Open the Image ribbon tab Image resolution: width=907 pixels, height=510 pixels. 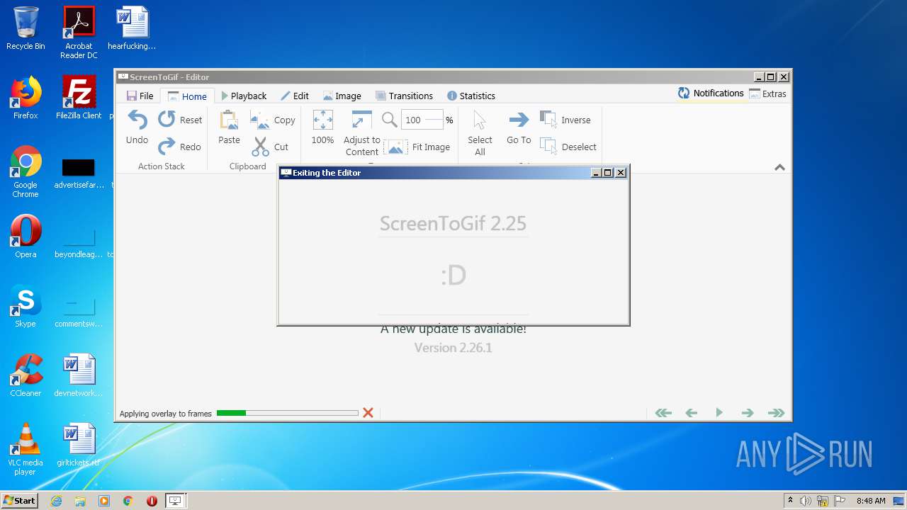(x=342, y=96)
